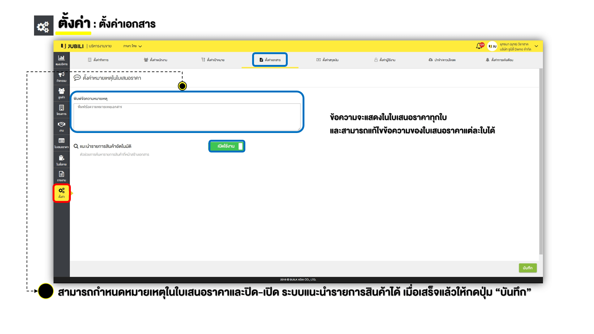Click the หมายเหตุ remark text area
Screen dimensions: 594x334
tap(187, 117)
